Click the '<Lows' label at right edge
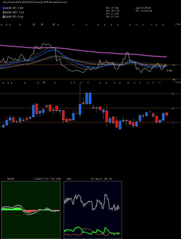Image resolution: width=181 pixels, height=239 pixels. click(178, 82)
